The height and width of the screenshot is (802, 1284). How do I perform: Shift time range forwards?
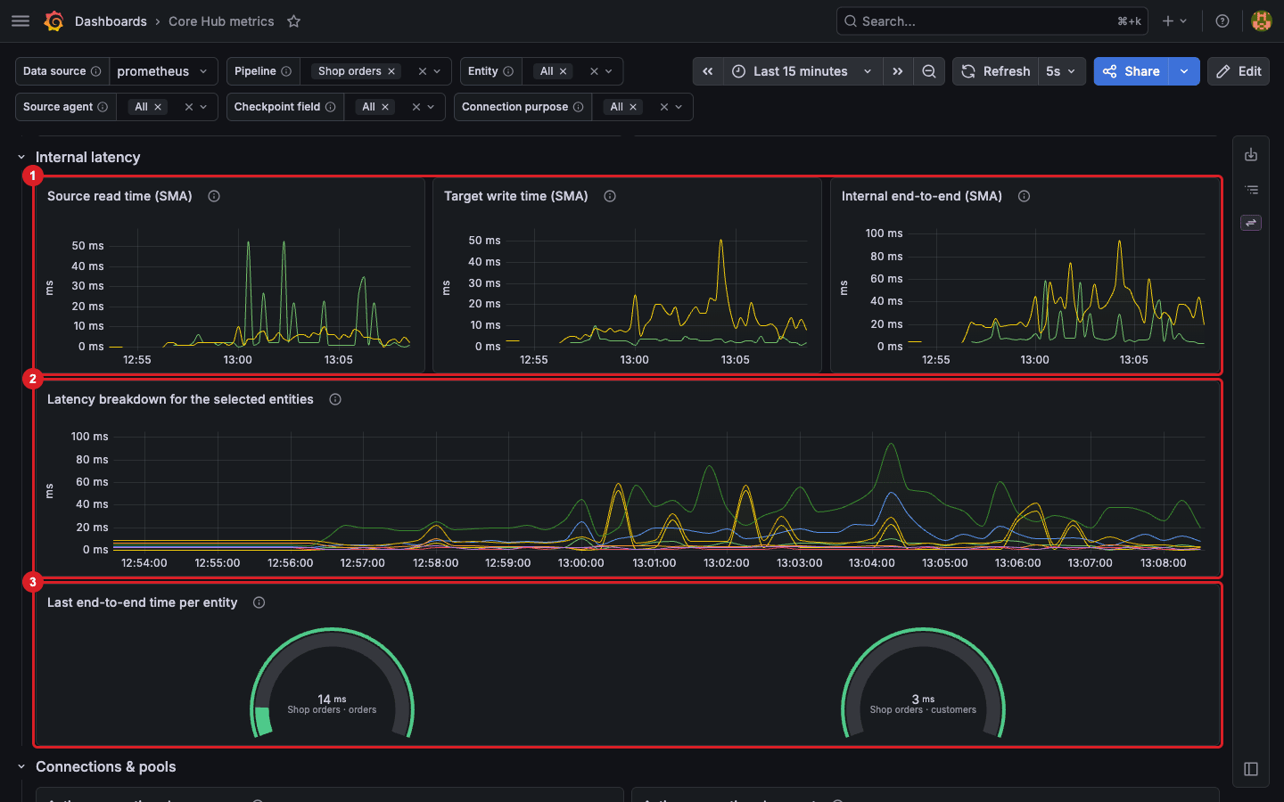click(x=898, y=71)
